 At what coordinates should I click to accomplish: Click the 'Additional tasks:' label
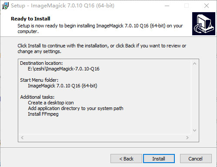point(37,97)
